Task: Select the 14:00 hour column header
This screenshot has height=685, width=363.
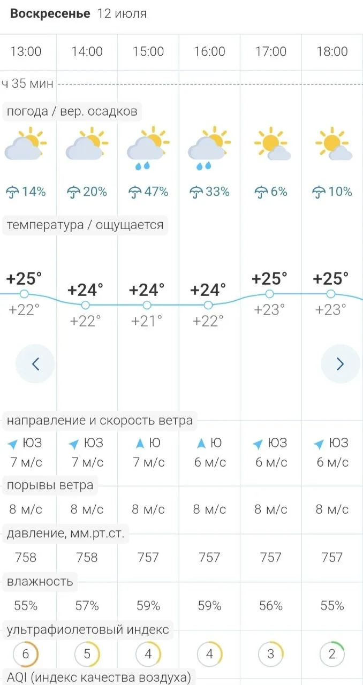Action: click(87, 52)
